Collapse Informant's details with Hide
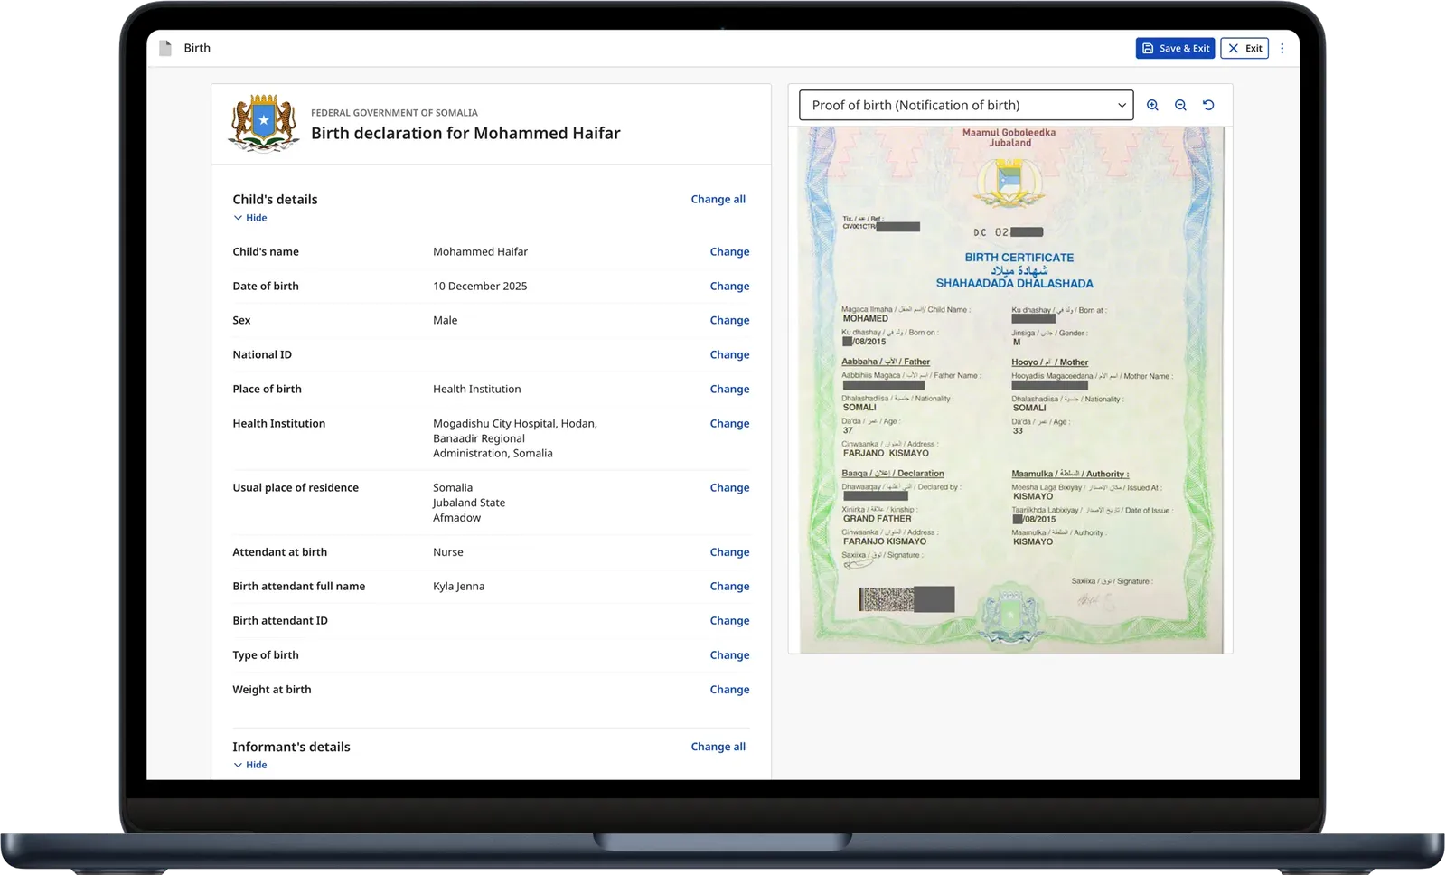 pyautogui.click(x=250, y=765)
